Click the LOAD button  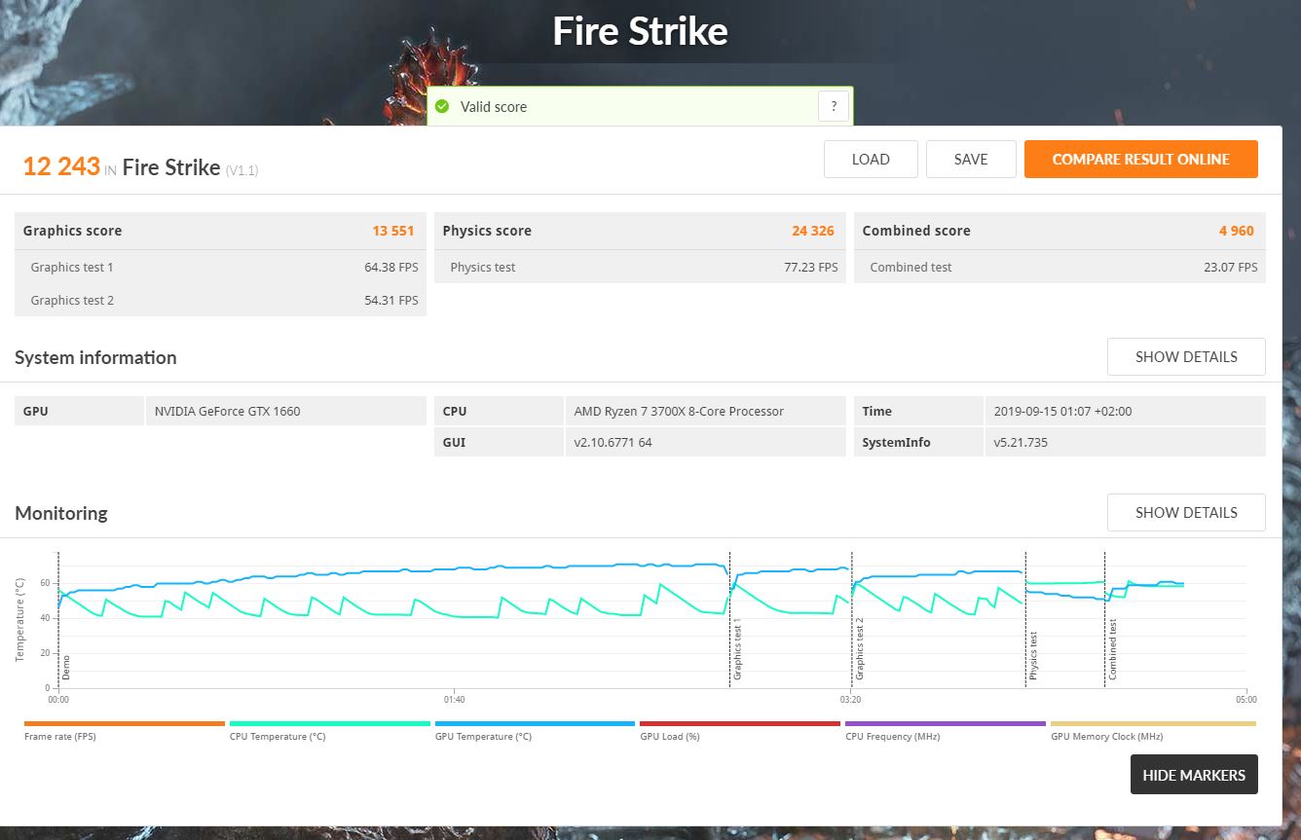pyautogui.click(x=871, y=160)
